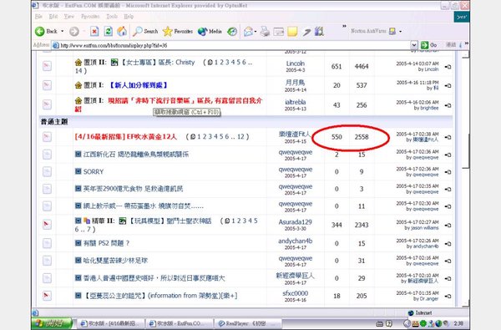Open the Tools menu

(112, 17)
